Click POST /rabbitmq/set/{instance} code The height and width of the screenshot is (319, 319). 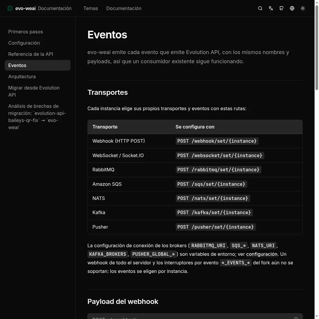218,170
